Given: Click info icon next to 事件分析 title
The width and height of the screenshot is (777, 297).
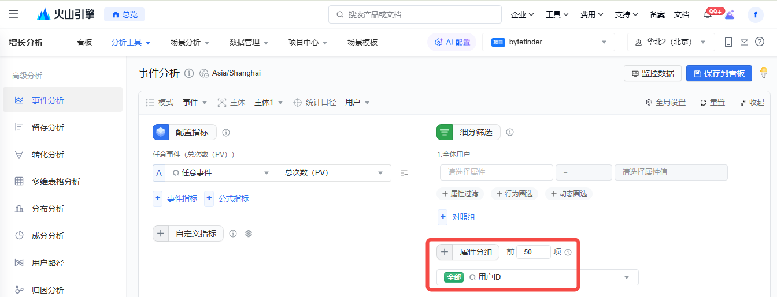Looking at the screenshot, I should (189, 73).
